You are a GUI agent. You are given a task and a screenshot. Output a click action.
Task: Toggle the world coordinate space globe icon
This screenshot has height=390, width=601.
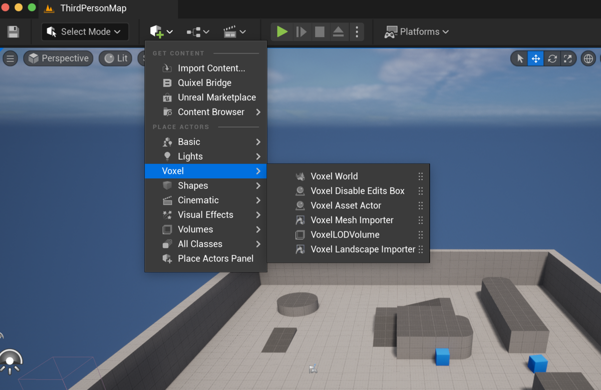[x=588, y=58]
